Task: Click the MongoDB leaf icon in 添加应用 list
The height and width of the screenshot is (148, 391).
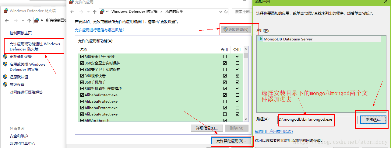Action: [261, 39]
